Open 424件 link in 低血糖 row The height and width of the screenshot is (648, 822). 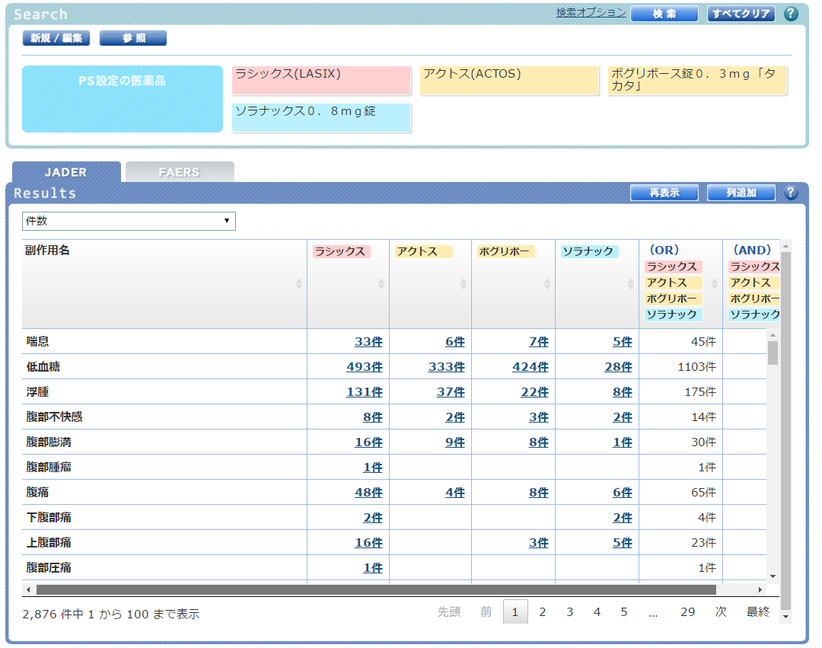tap(530, 367)
